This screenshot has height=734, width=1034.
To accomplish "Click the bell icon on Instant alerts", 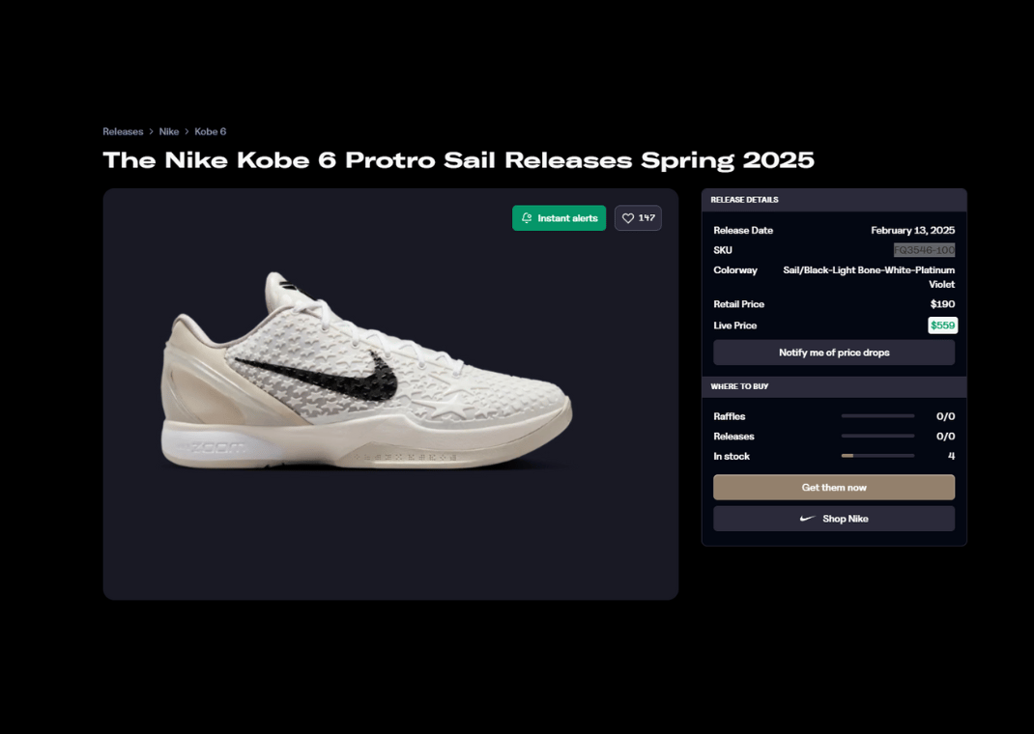I will point(527,218).
